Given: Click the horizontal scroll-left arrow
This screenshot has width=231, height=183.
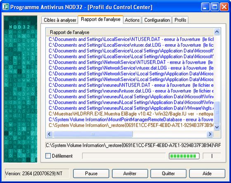Looking at the screenshot, I should (49, 134).
